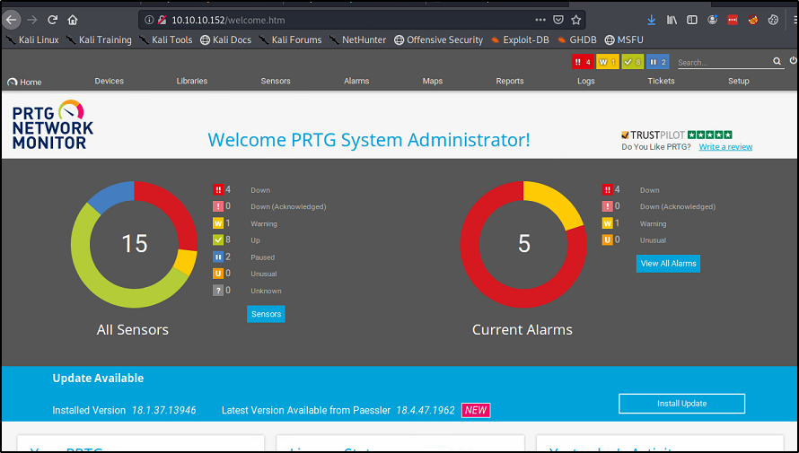Screen dimensions: 799x453
Task: Click the Install Update button
Action: (x=681, y=404)
